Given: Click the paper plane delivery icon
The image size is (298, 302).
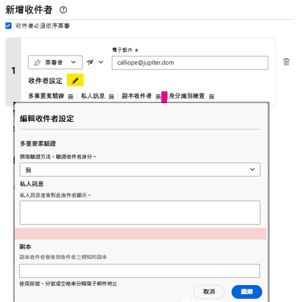Looking at the screenshot, I should [x=90, y=62].
